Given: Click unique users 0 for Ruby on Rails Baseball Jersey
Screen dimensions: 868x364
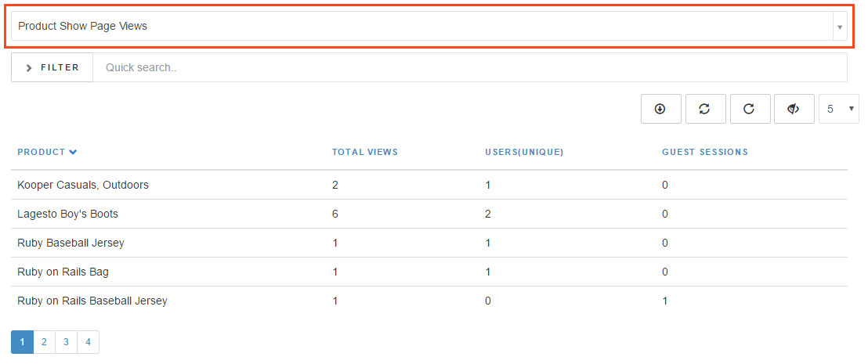Looking at the screenshot, I should point(488,301).
